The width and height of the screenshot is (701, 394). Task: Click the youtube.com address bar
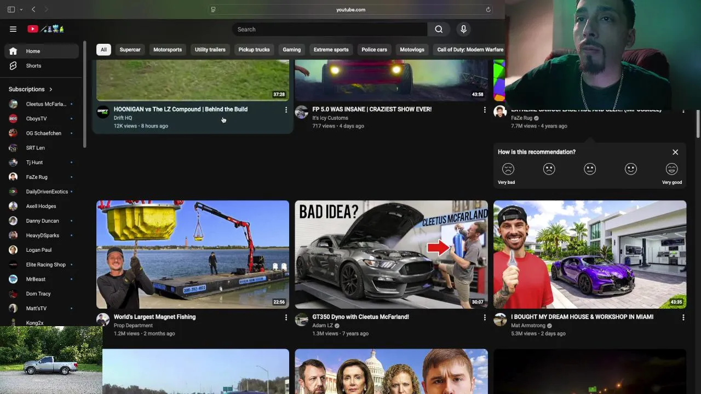click(350, 9)
